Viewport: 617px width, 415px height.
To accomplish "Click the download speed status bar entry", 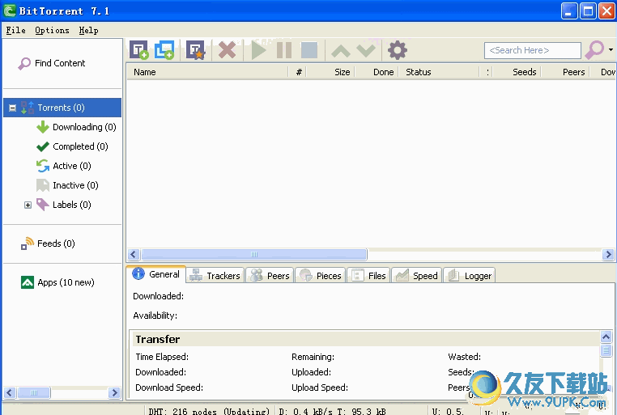I will pos(333,411).
